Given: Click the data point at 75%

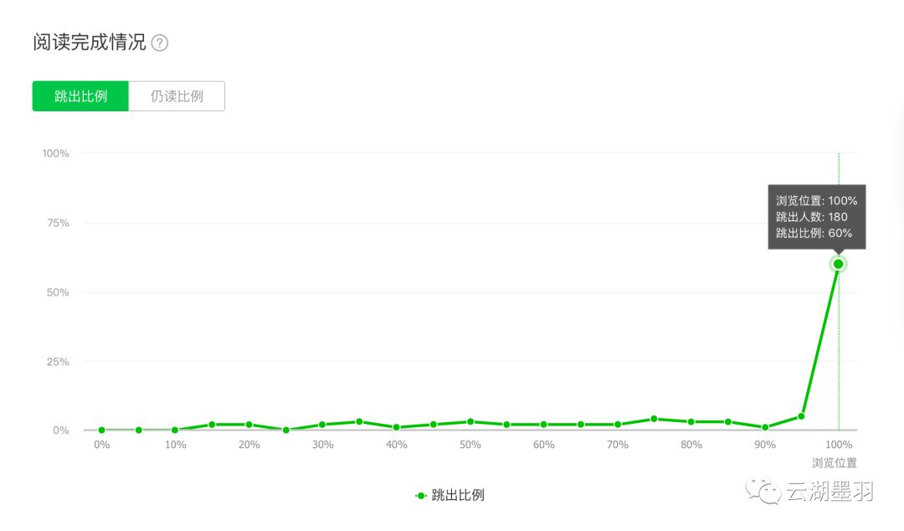Looking at the screenshot, I should click(x=654, y=419).
